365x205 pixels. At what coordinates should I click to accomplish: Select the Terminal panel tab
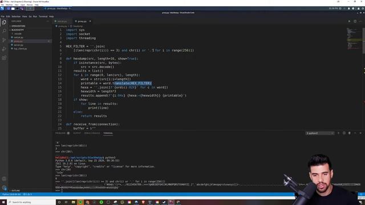point(108,133)
